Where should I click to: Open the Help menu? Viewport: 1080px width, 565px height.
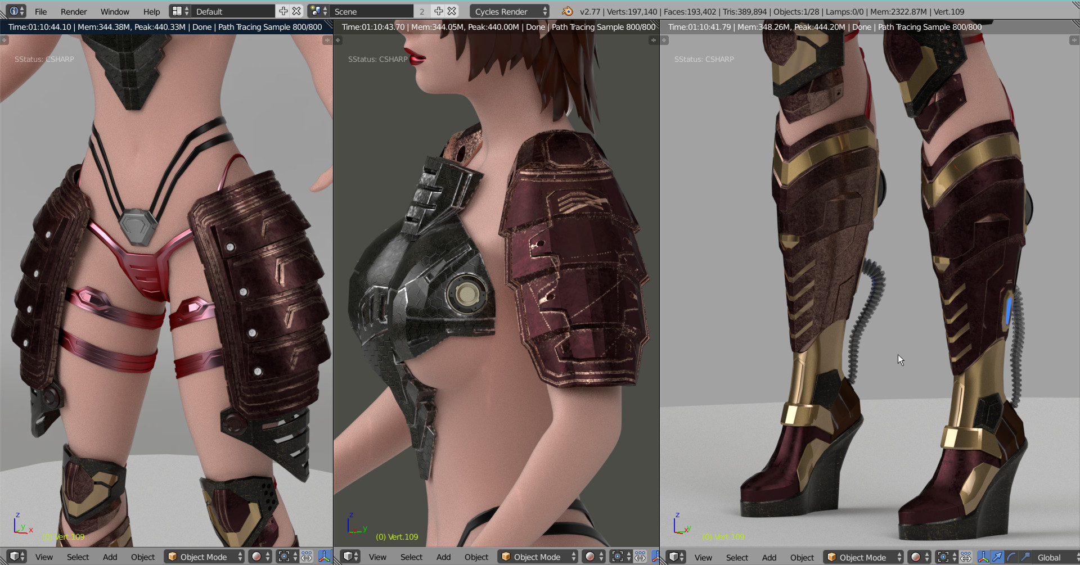pyautogui.click(x=151, y=11)
